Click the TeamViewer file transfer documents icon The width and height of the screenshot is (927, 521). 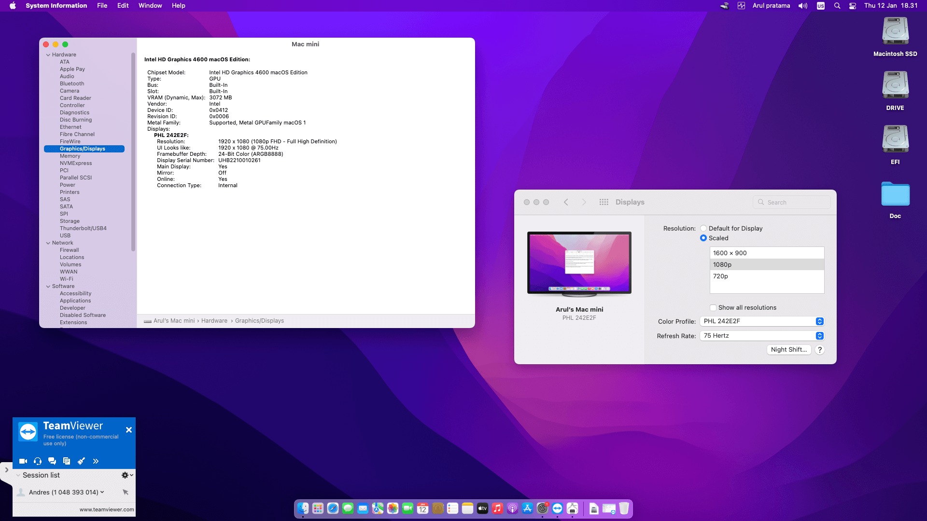tap(67, 461)
